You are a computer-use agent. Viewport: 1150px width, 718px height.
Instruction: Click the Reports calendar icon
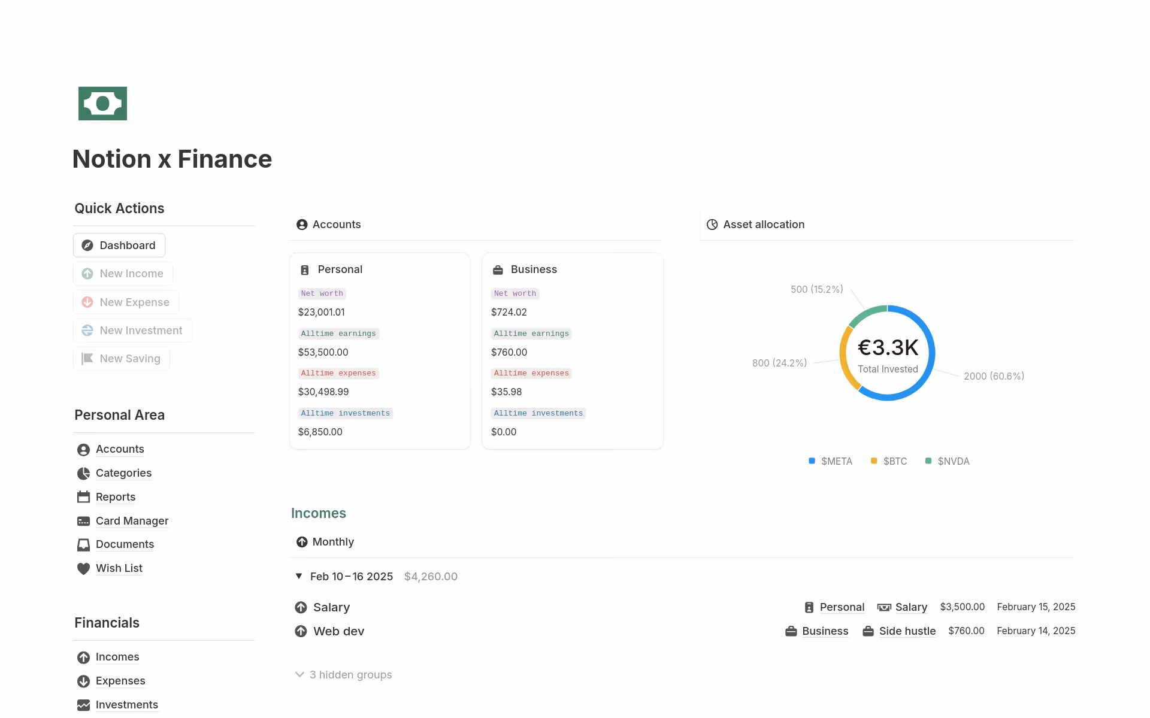(x=83, y=497)
